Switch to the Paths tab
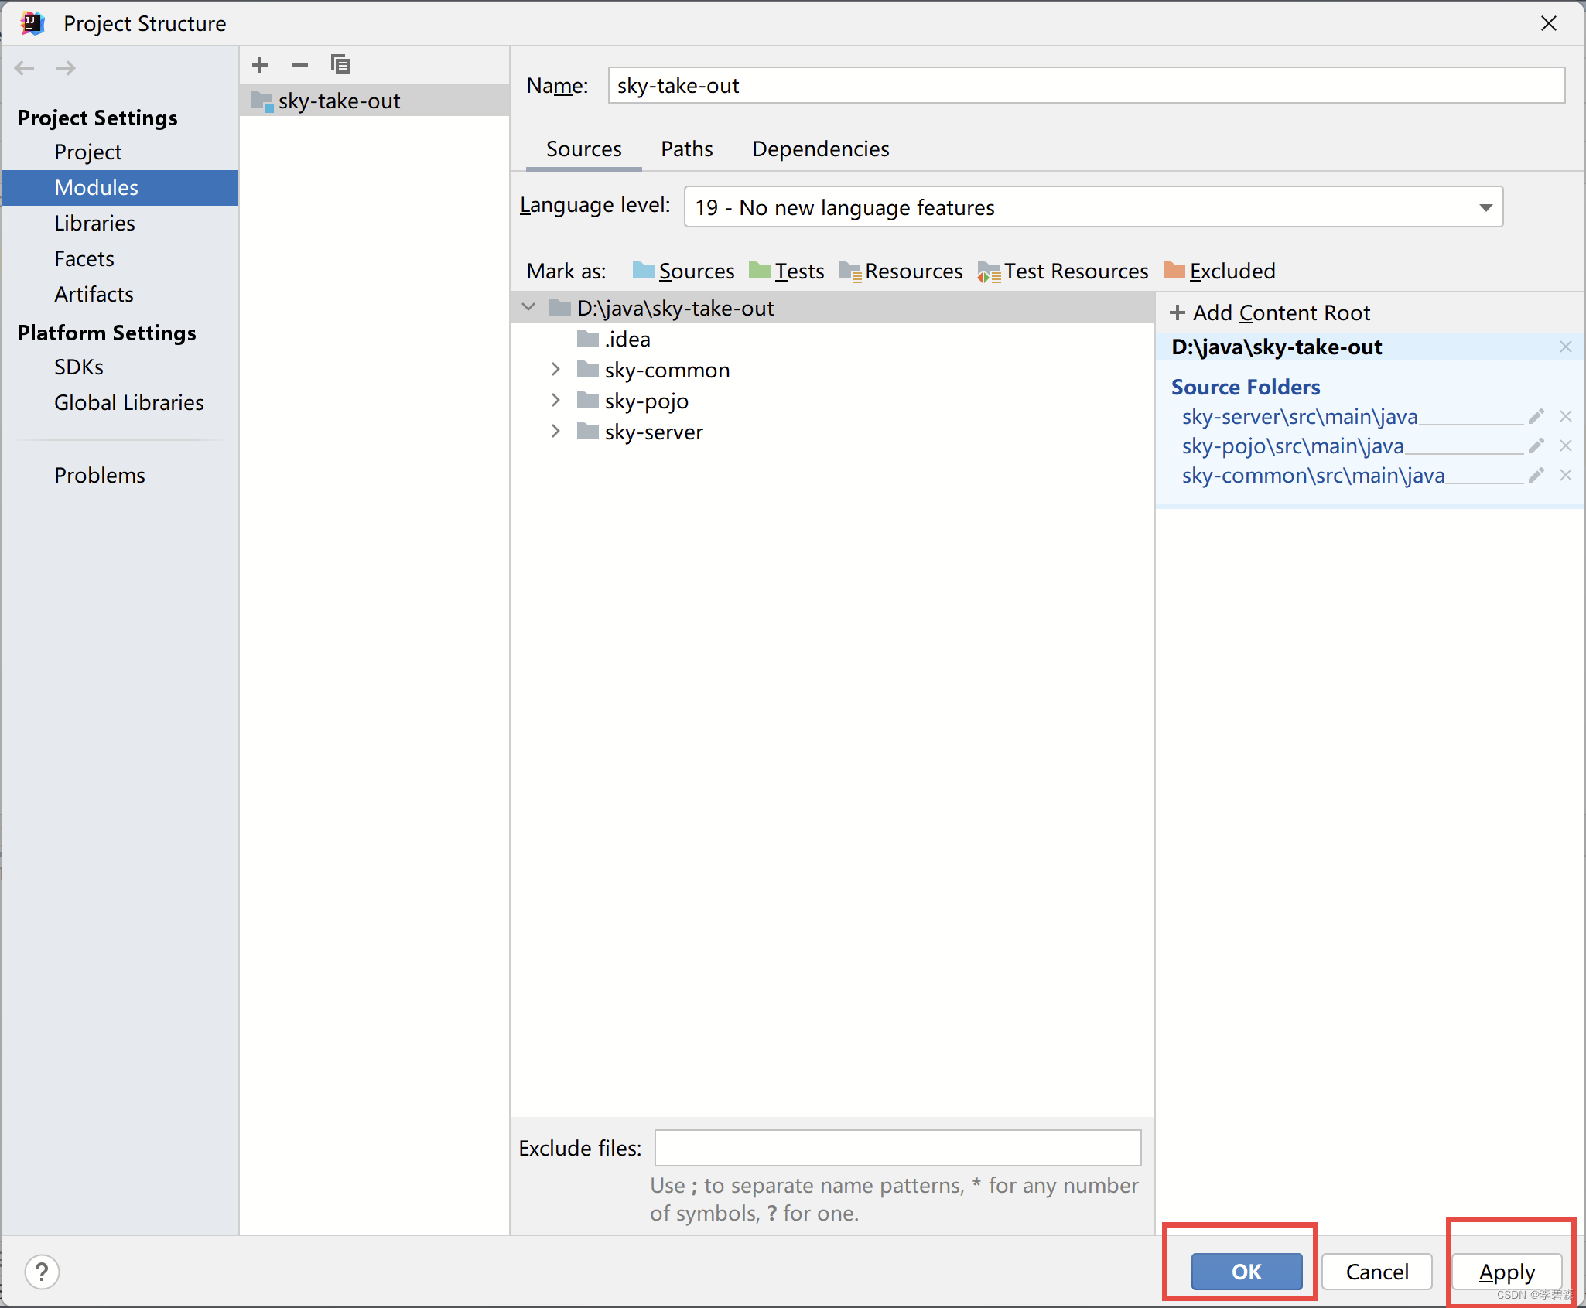The width and height of the screenshot is (1586, 1308). click(x=687, y=149)
